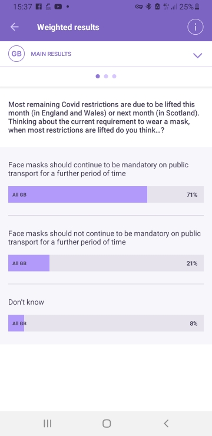Open the MAIN RESULTS section label

point(51,54)
